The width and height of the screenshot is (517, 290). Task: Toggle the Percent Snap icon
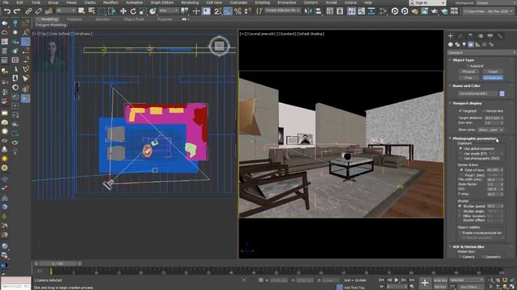tap(237, 11)
